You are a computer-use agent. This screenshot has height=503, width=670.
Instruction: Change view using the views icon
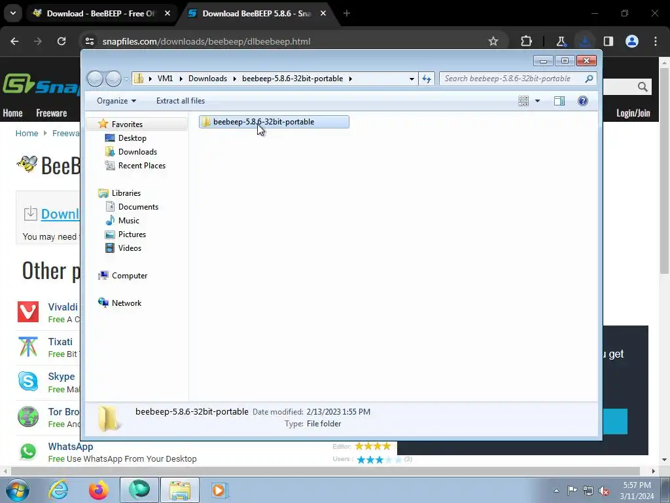click(523, 101)
